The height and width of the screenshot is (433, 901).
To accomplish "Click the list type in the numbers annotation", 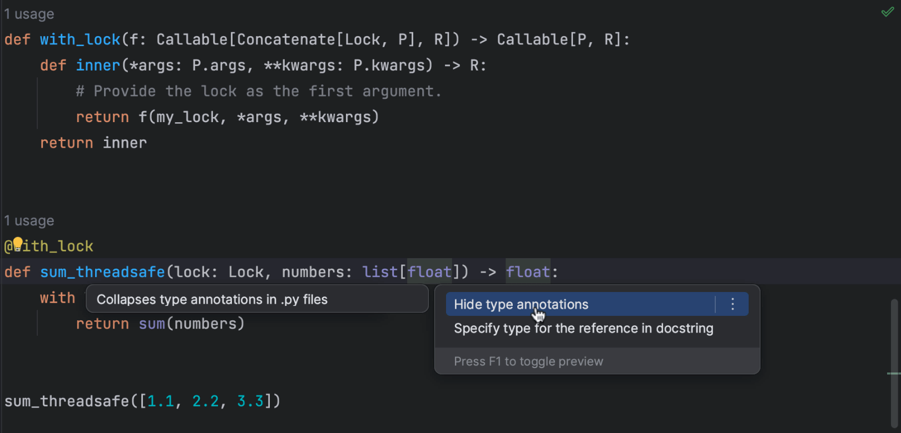I will (380, 272).
